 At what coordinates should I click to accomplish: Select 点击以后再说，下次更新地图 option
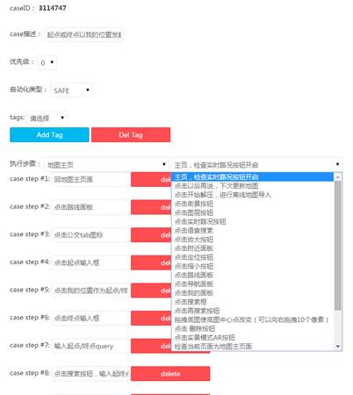(x=216, y=186)
